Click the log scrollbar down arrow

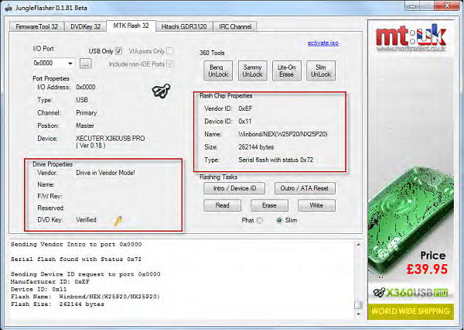pos(358,314)
